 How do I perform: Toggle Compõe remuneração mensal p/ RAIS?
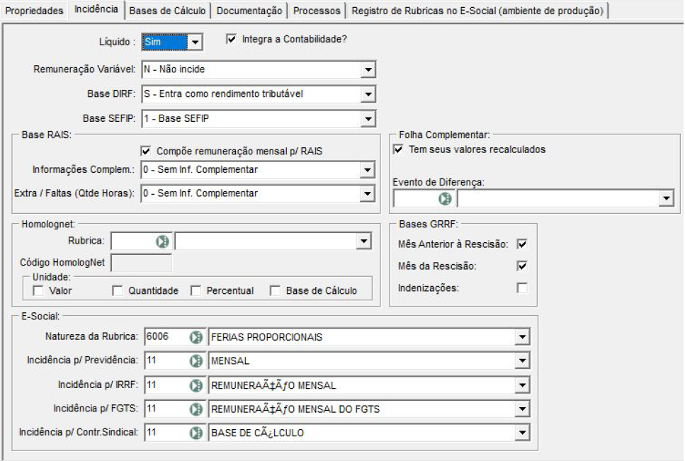click(145, 151)
